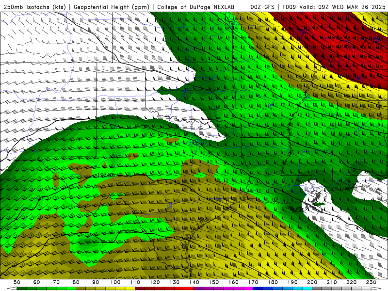The height and width of the screenshot is (291, 388).
Task: Click the '120' color scale label
Action: 155,282
